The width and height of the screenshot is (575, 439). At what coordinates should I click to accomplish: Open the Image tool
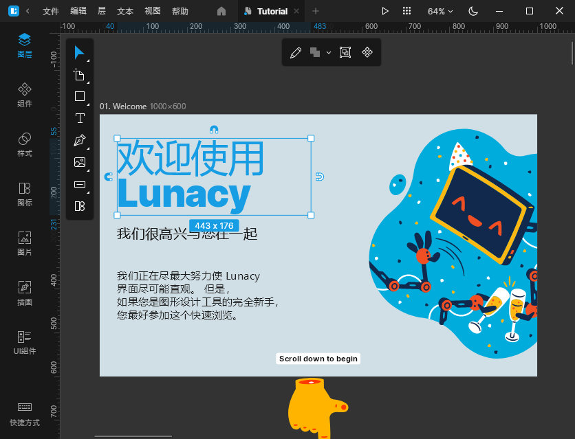[x=79, y=161]
